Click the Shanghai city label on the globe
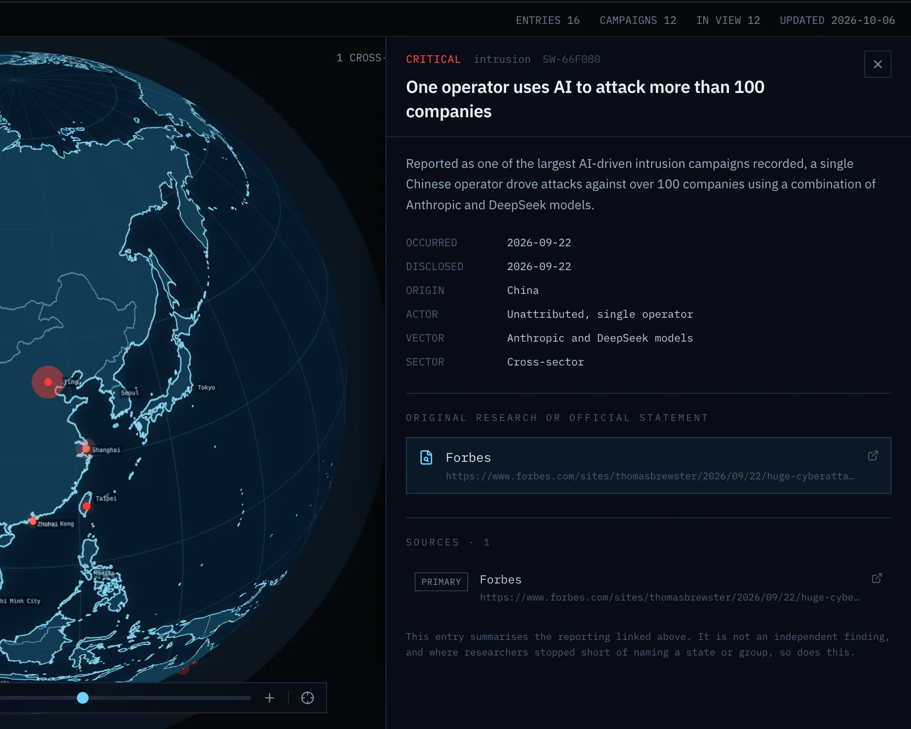The width and height of the screenshot is (911, 729). point(106,450)
